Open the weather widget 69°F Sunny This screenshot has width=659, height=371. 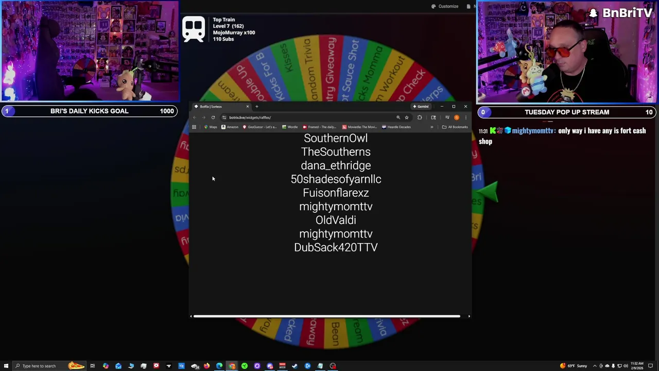(574, 366)
